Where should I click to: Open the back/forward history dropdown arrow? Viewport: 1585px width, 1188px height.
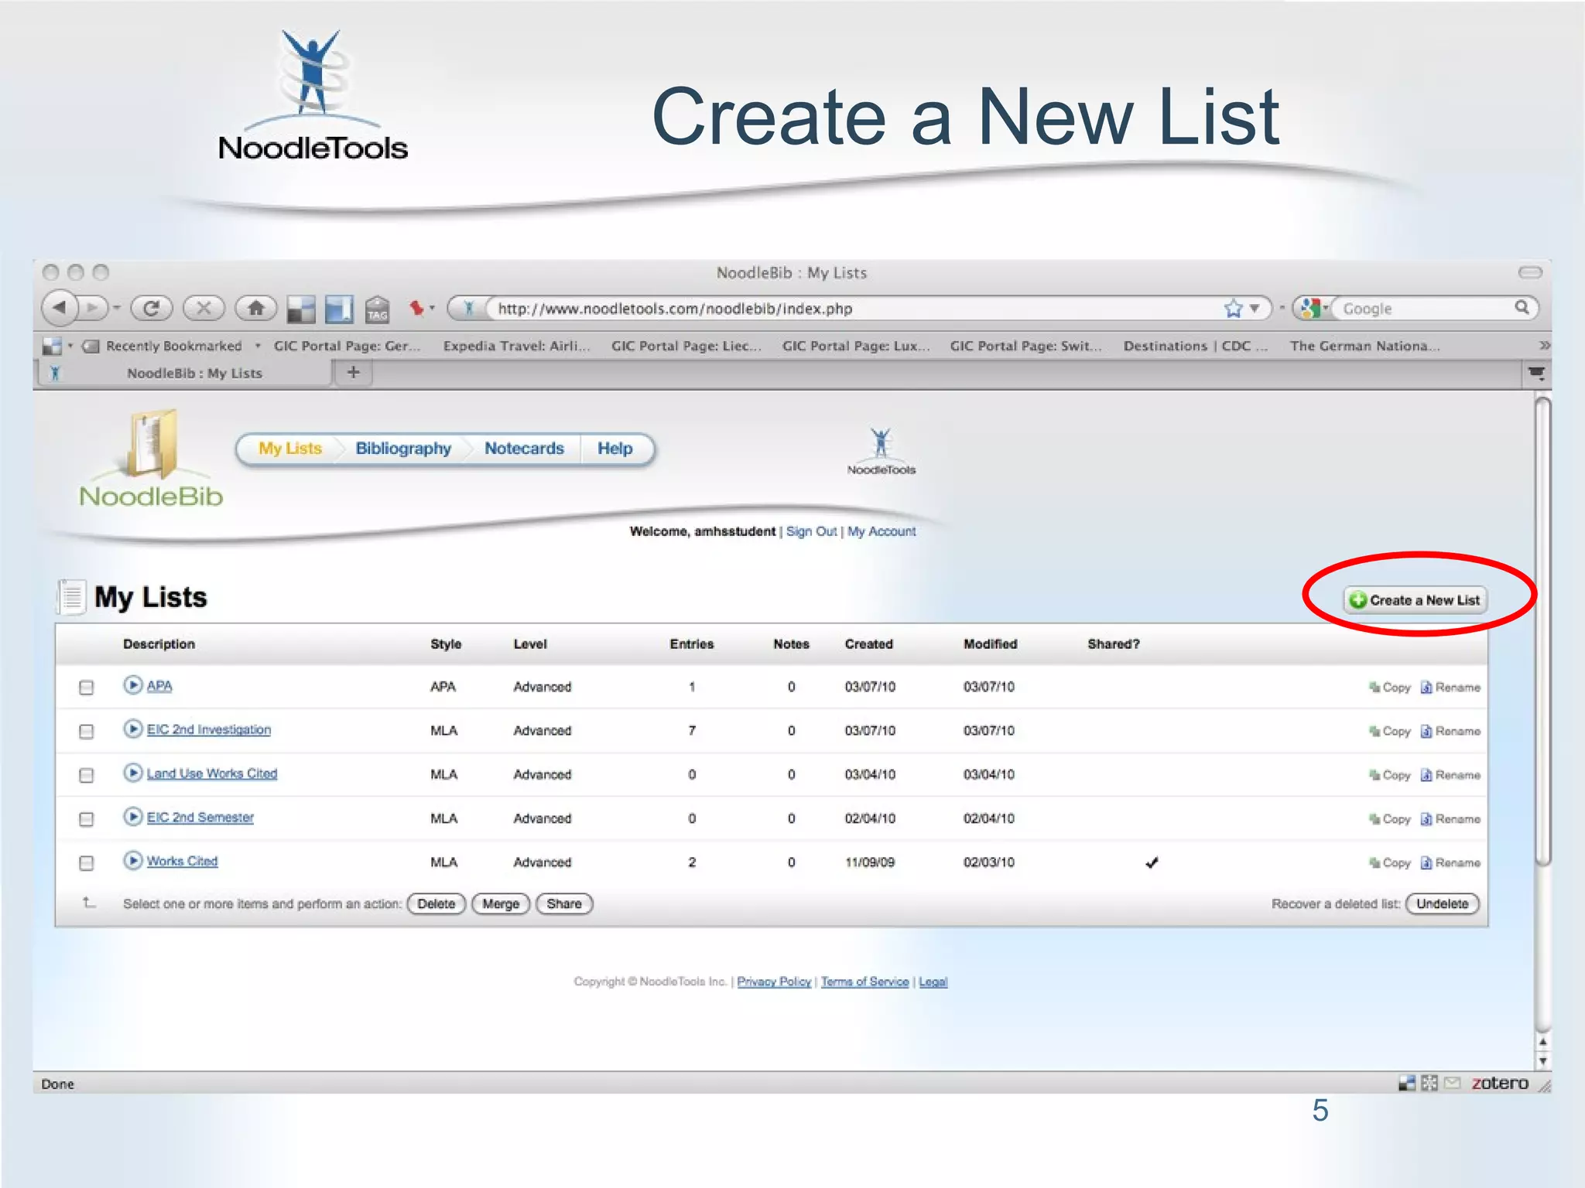point(117,309)
